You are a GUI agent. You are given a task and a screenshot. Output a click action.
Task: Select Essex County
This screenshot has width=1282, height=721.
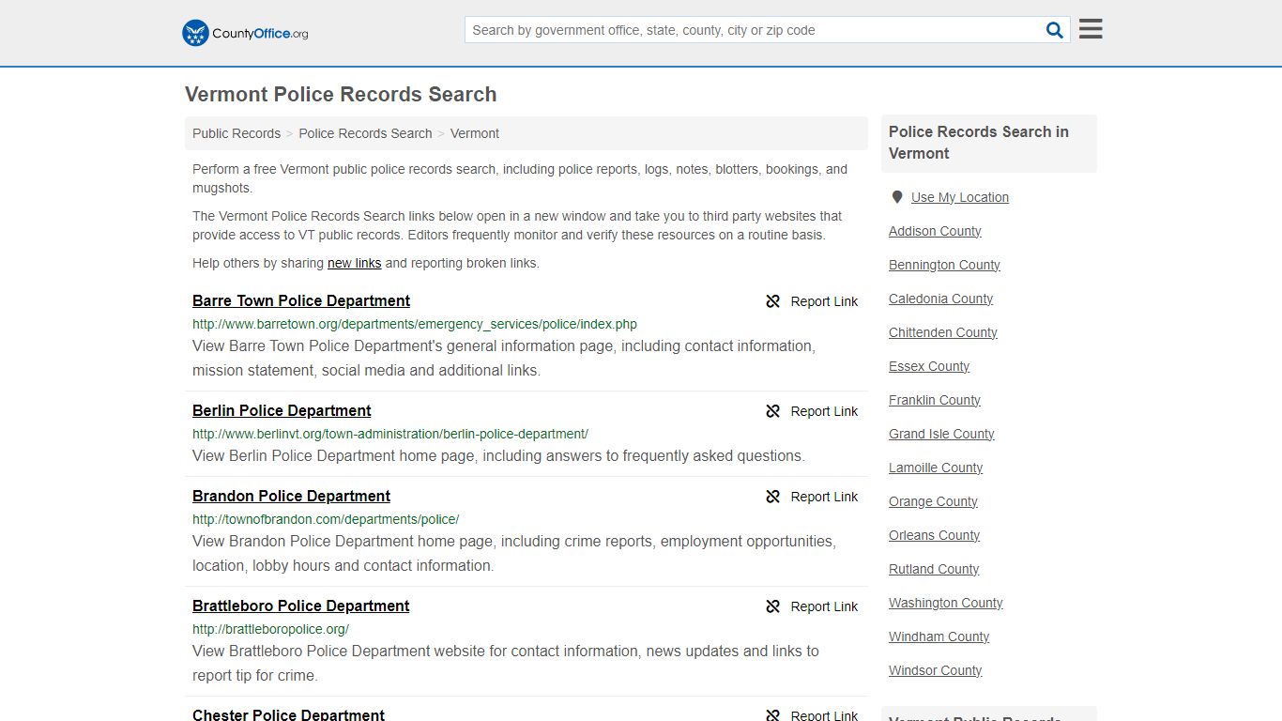(929, 366)
